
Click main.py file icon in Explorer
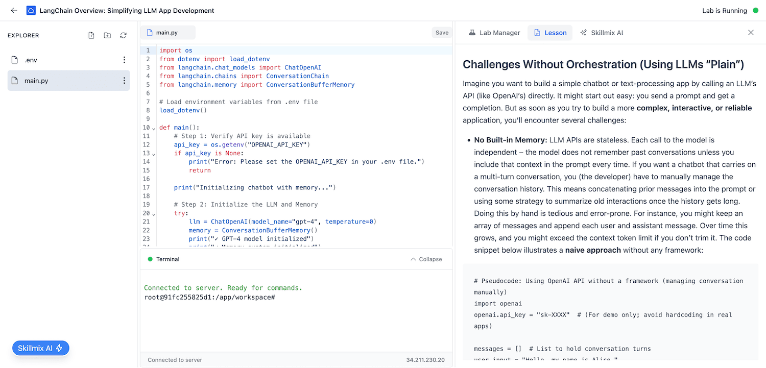[15, 81]
